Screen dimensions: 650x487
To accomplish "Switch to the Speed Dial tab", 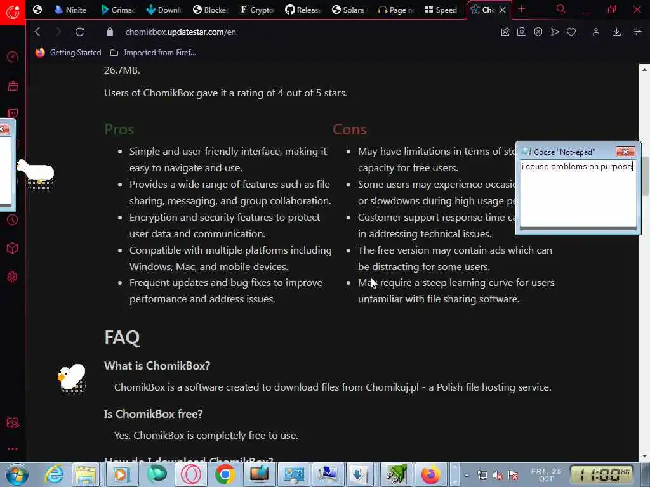I will (441, 10).
